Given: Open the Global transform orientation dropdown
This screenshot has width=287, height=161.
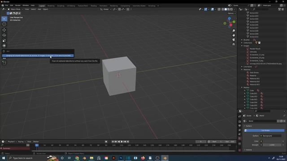Looking at the screenshot, I should pos(106,9).
